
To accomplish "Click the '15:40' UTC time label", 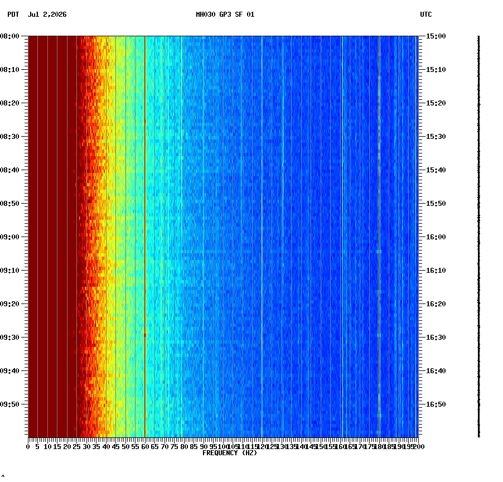I will click(x=436, y=170).
